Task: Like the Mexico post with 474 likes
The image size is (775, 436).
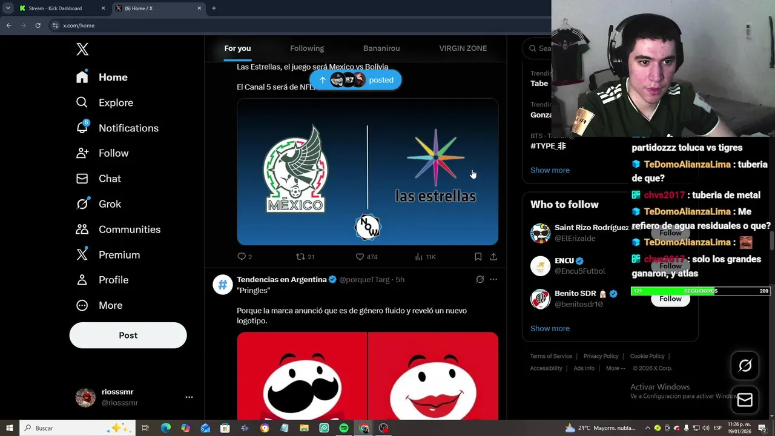Action: [x=360, y=257]
